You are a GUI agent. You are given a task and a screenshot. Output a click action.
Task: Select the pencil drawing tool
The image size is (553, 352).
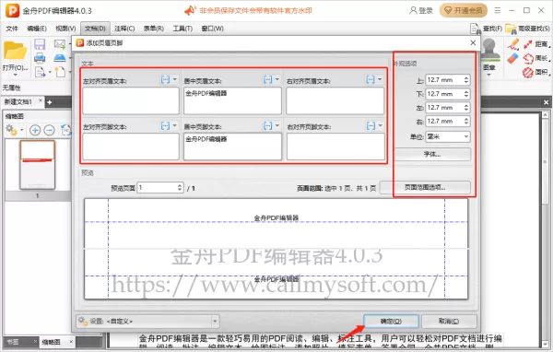(513, 43)
